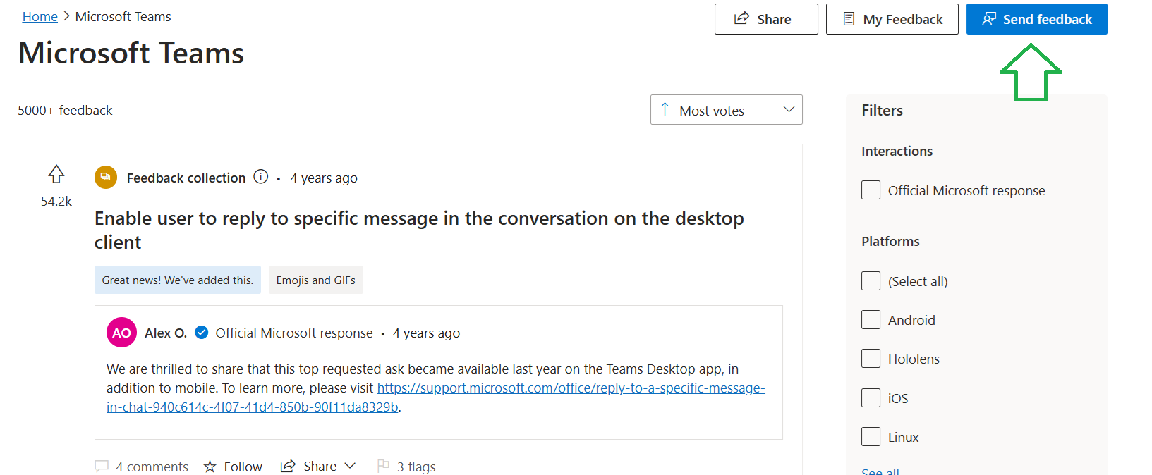The height and width of the screenshot is (475, 1152).
Task: Open the Most votes sort dropdown
Action: 727,110
